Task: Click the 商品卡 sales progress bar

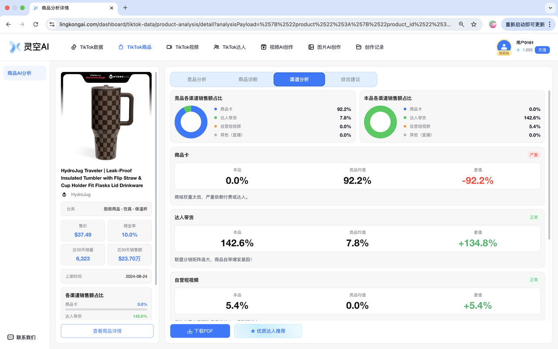Action: click(x=106, y=309)
